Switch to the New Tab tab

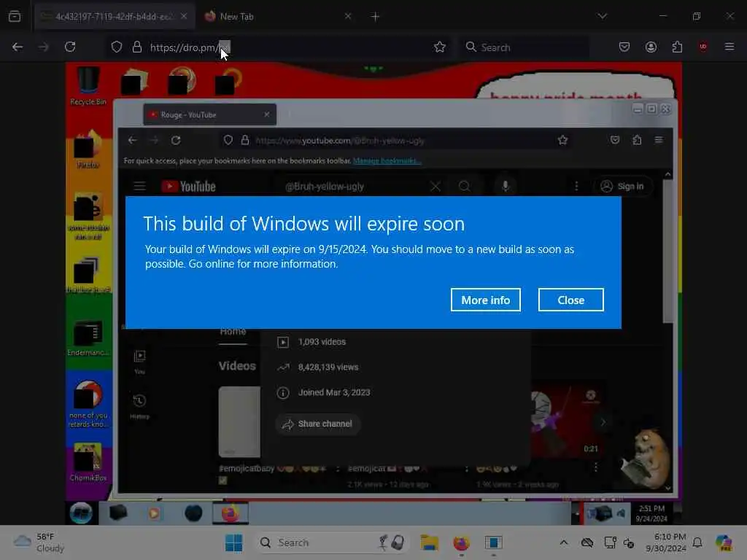point(279,17)
